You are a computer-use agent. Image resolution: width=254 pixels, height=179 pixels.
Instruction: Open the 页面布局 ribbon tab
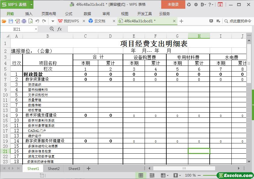(x=49, y=14)
